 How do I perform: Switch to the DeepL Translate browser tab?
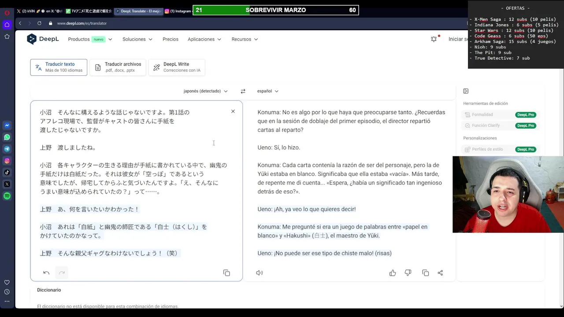(138, 11)
